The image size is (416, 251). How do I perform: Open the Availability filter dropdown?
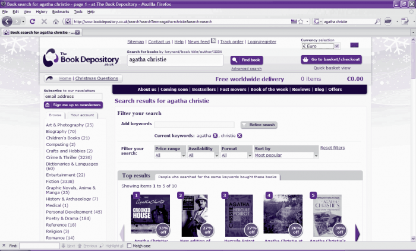pyautogui.click(x=203, y=155)
